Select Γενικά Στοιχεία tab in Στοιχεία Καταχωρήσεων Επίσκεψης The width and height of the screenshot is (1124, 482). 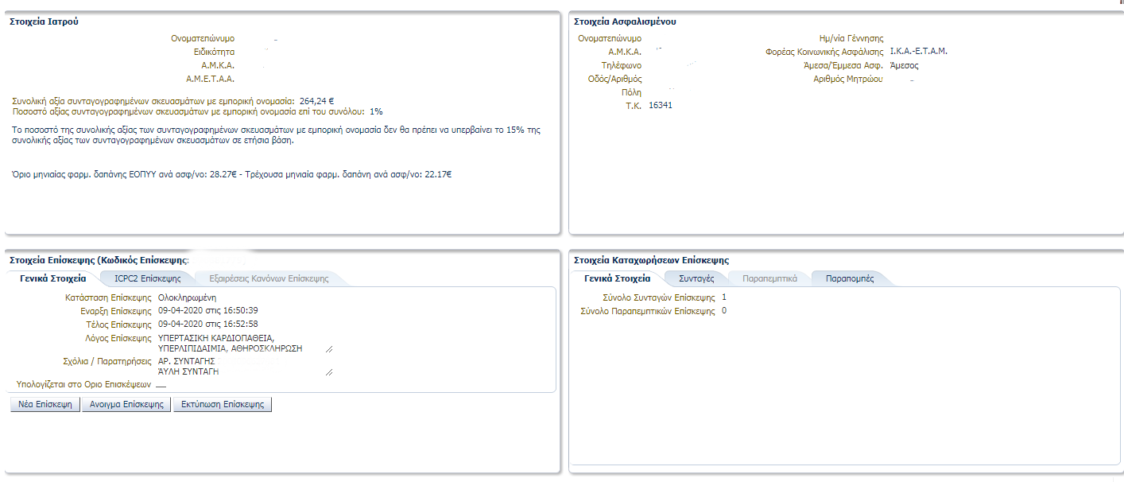[617, 278]
